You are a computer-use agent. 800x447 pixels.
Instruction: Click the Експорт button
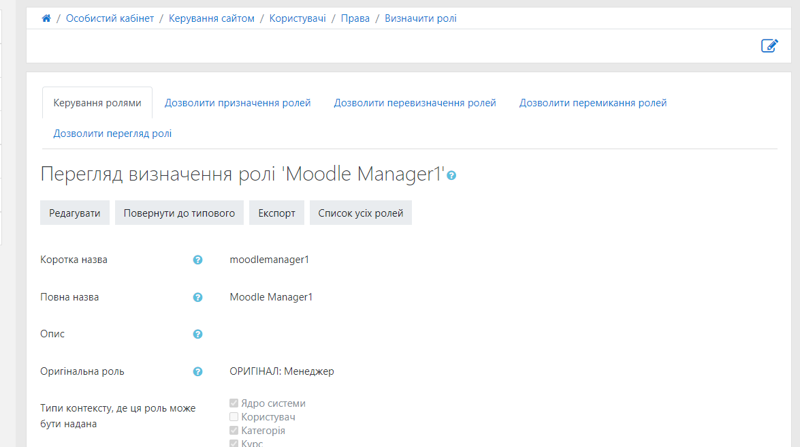pos(276,213)
